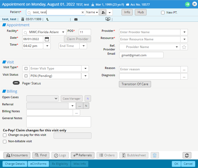
Task: Click the General Notes text area
Action: [x=59, y=122]
